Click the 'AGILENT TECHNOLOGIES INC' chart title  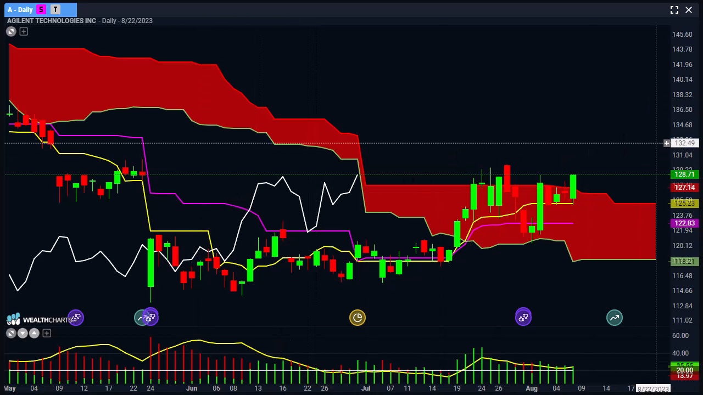pyautogui.click(x=52, y=21)
